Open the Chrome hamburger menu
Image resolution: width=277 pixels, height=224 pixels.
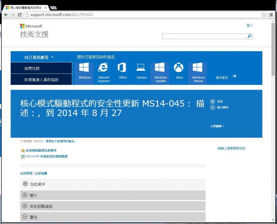(271, 15)
